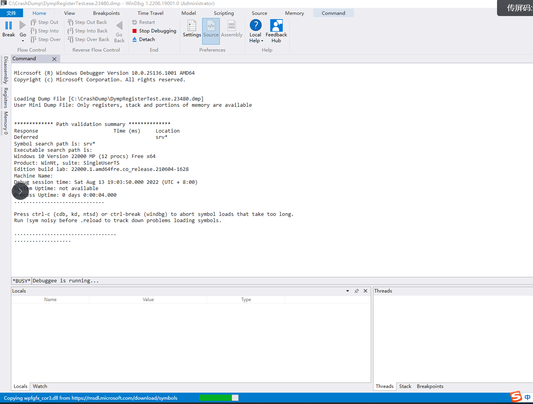
Task: Click Step Over Back
Action: [88, 40]
